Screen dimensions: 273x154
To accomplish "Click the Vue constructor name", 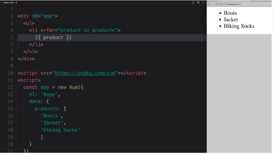I will point(73,87).
